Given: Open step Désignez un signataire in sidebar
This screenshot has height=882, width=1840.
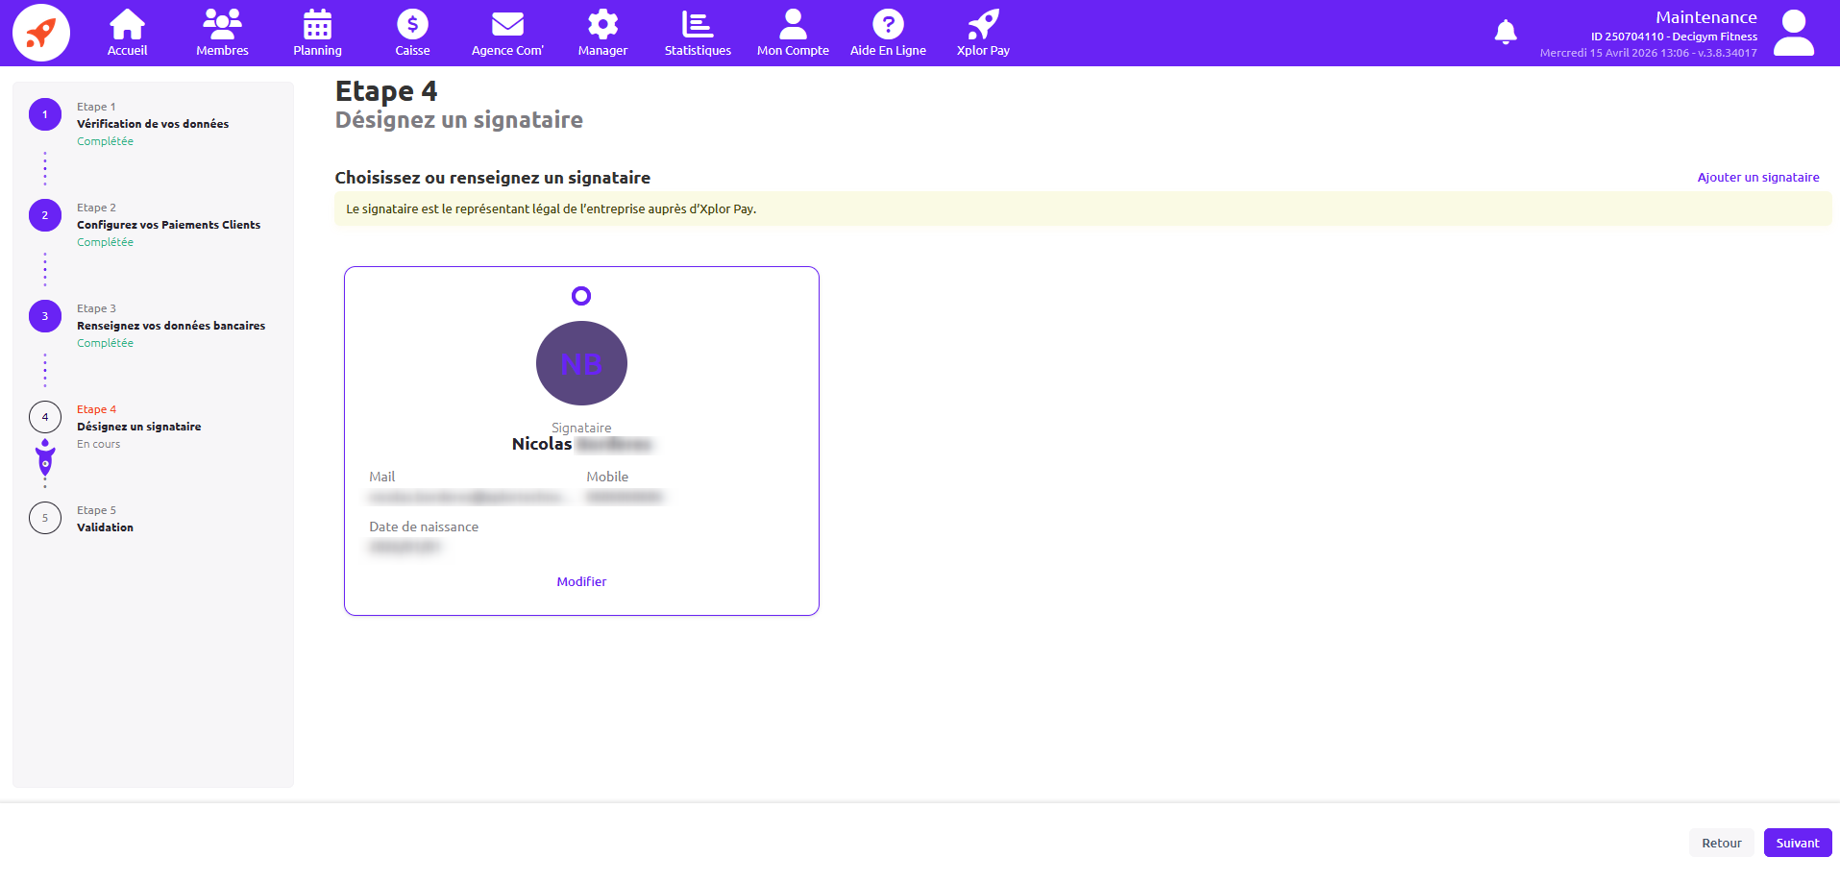Looking at the screenshot, I should pyautogui.click(x=139, y=427).
